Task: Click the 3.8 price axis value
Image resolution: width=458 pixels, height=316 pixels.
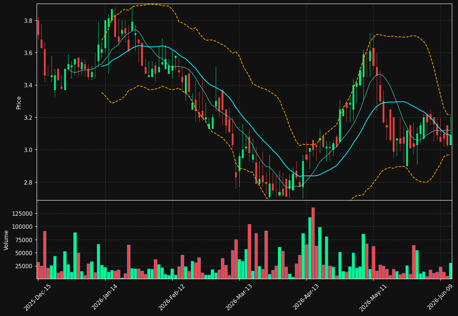Action: click(x=29, y=21)
